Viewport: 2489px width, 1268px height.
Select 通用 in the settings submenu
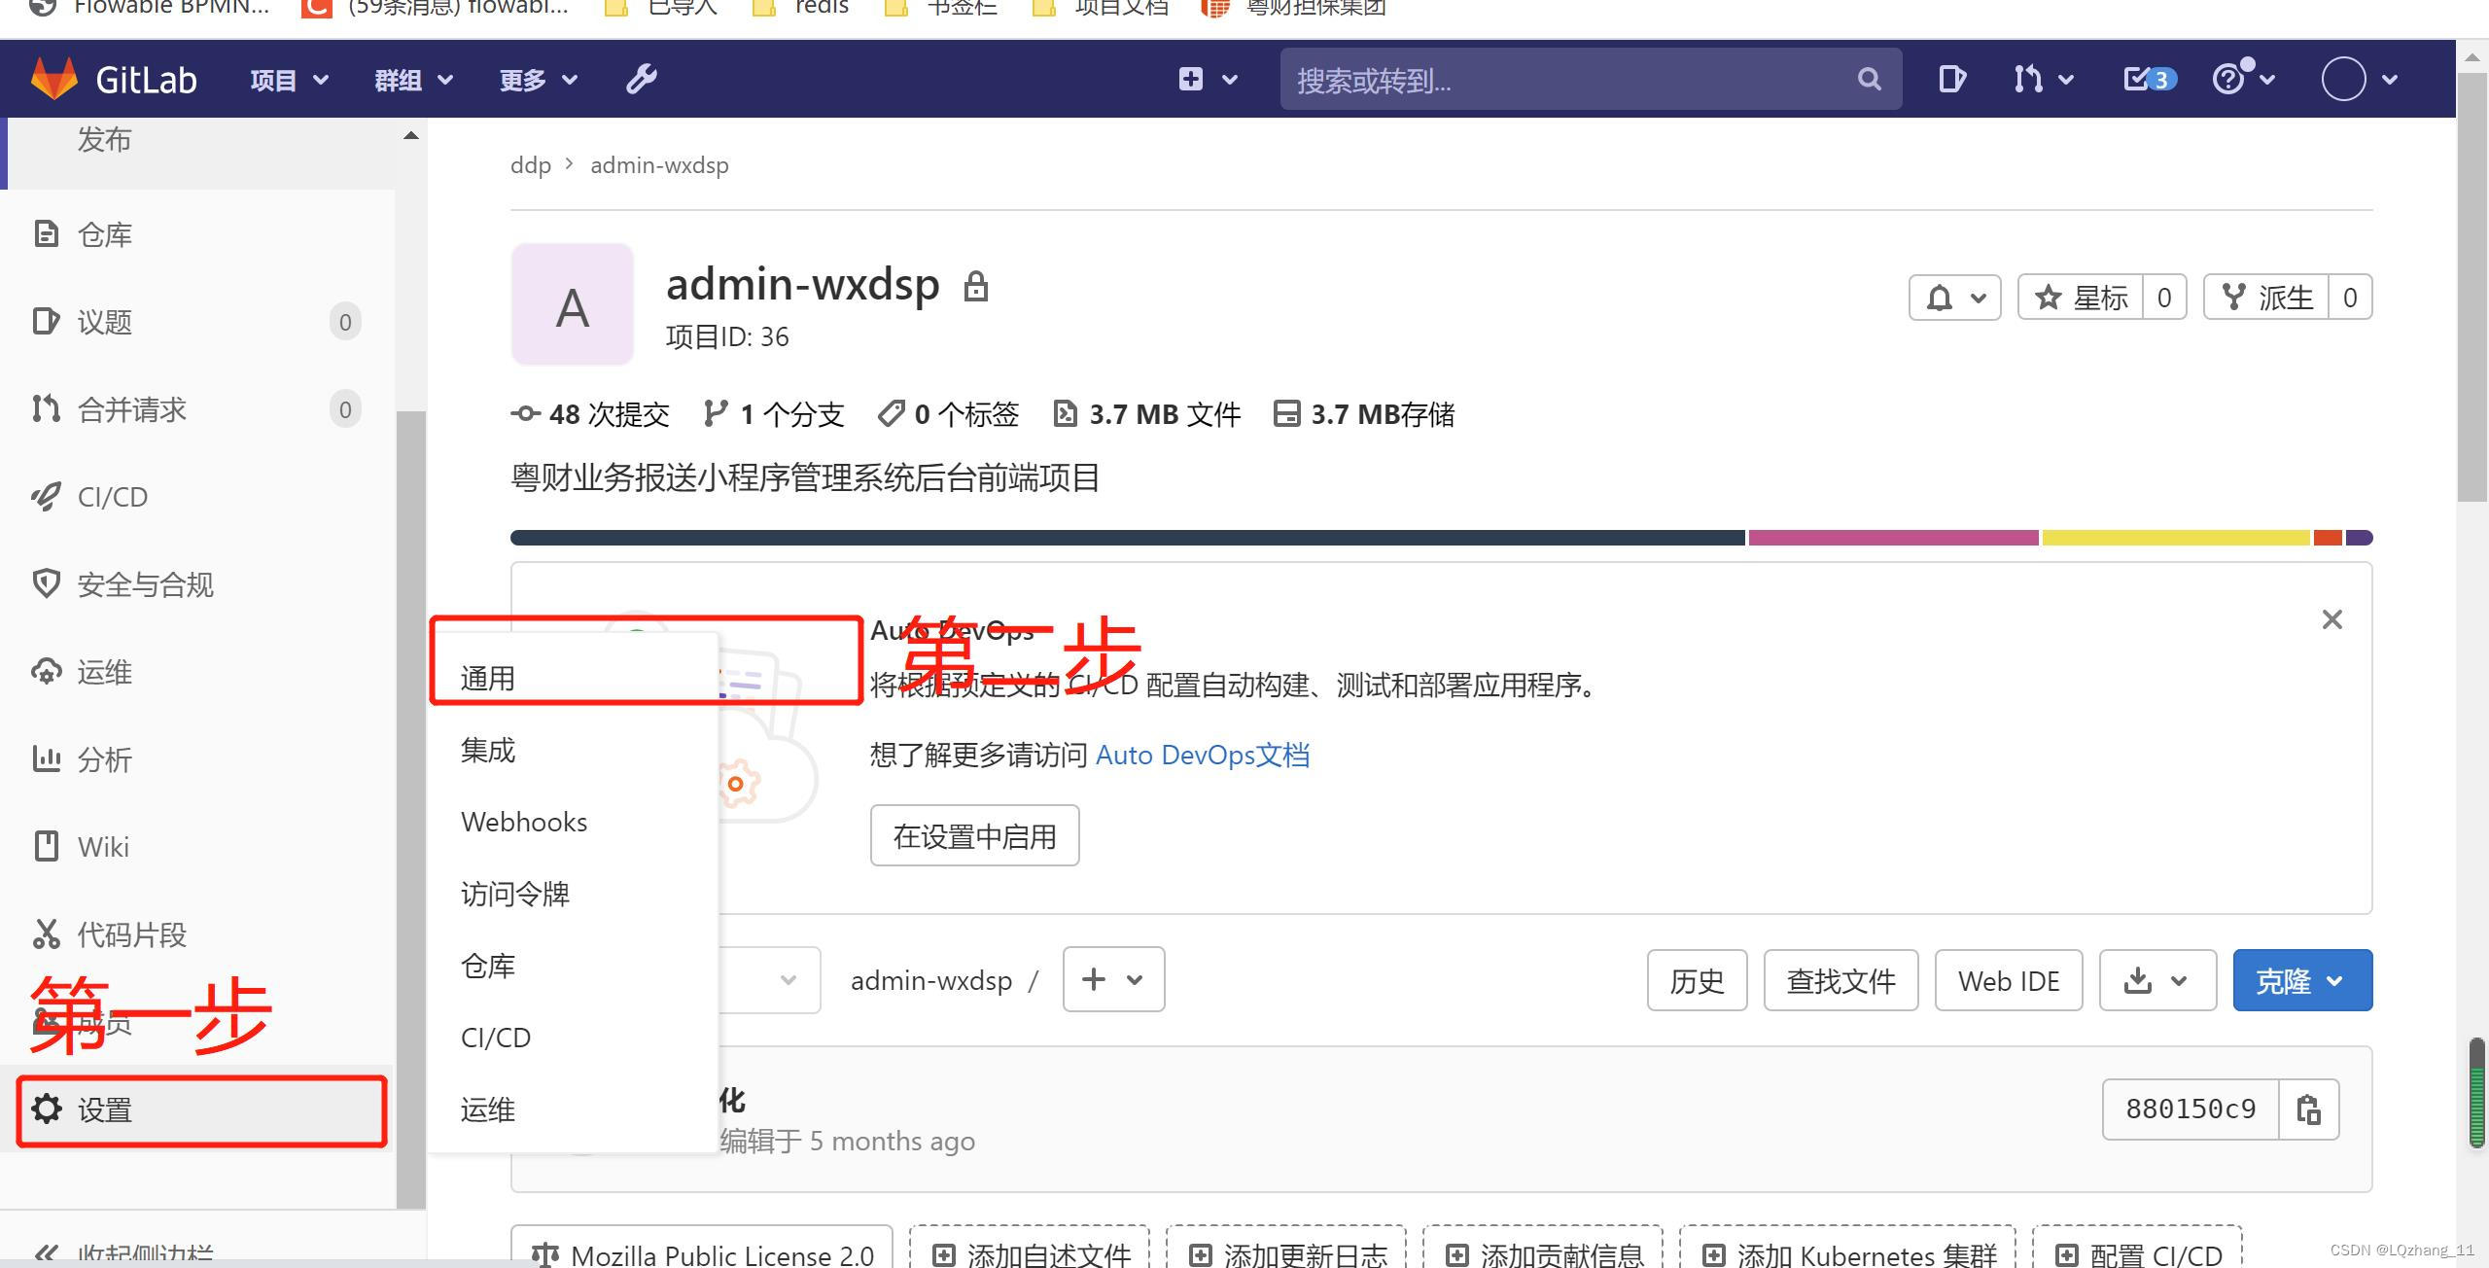click(x=488, y=678)
